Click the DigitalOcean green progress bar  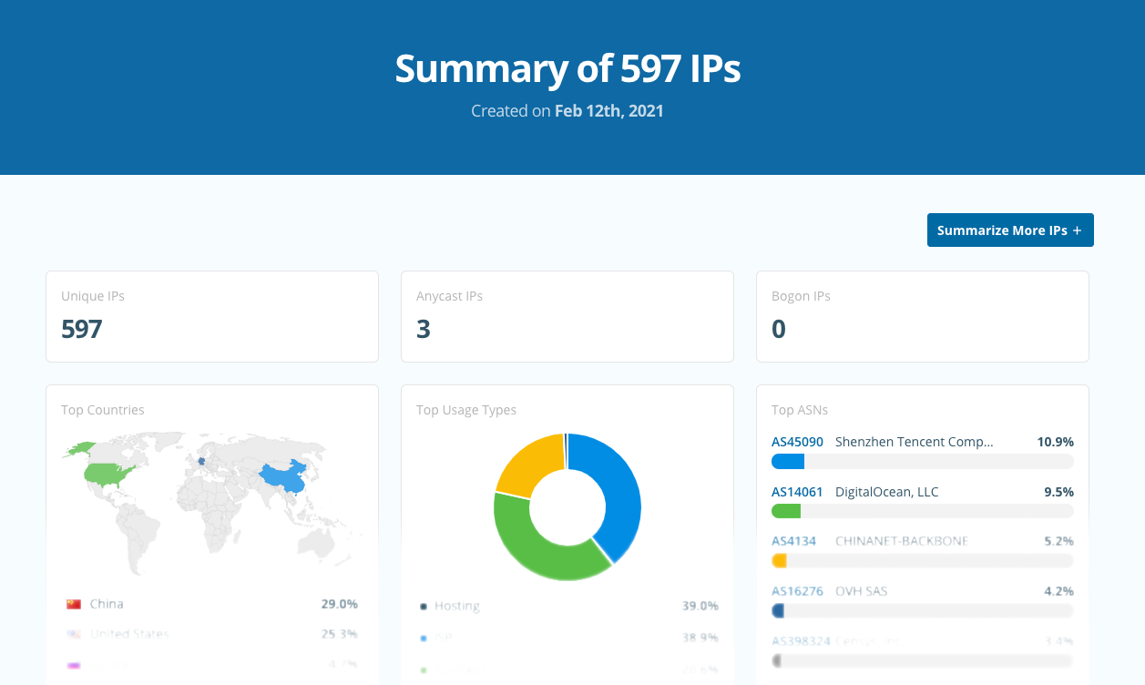[786, 511]
